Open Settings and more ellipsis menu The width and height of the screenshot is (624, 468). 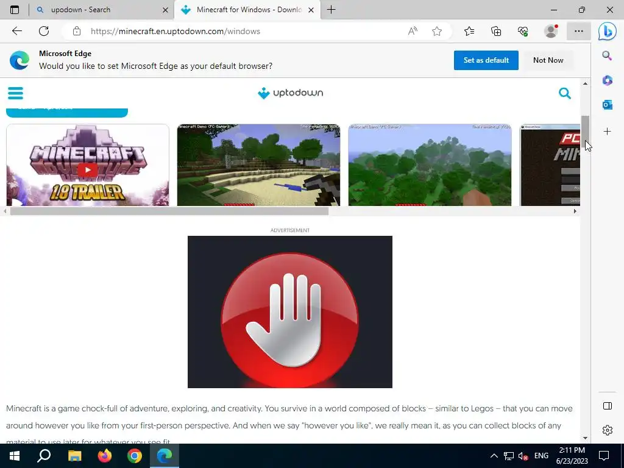click(x=579, y=31)
